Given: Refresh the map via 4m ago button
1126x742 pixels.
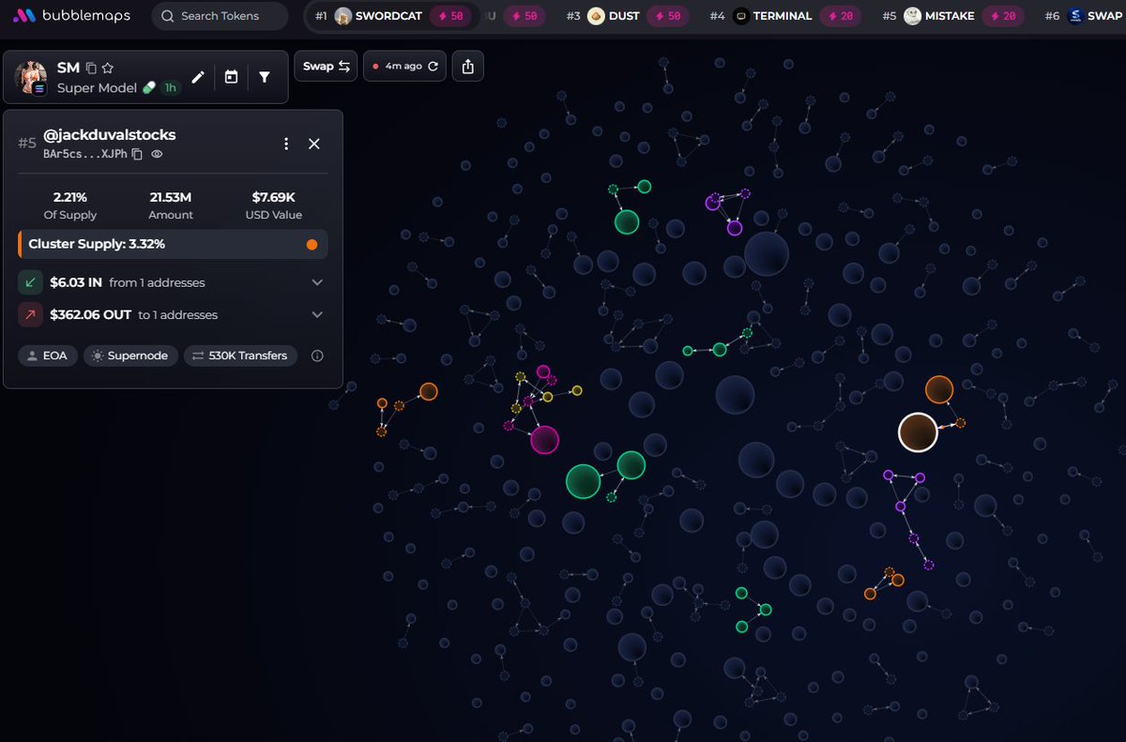Looking at the screenshot, I should pyautogui.click(x=404, y=66).
